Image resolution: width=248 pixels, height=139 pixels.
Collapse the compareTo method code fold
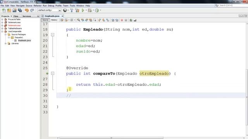(53, 73)
